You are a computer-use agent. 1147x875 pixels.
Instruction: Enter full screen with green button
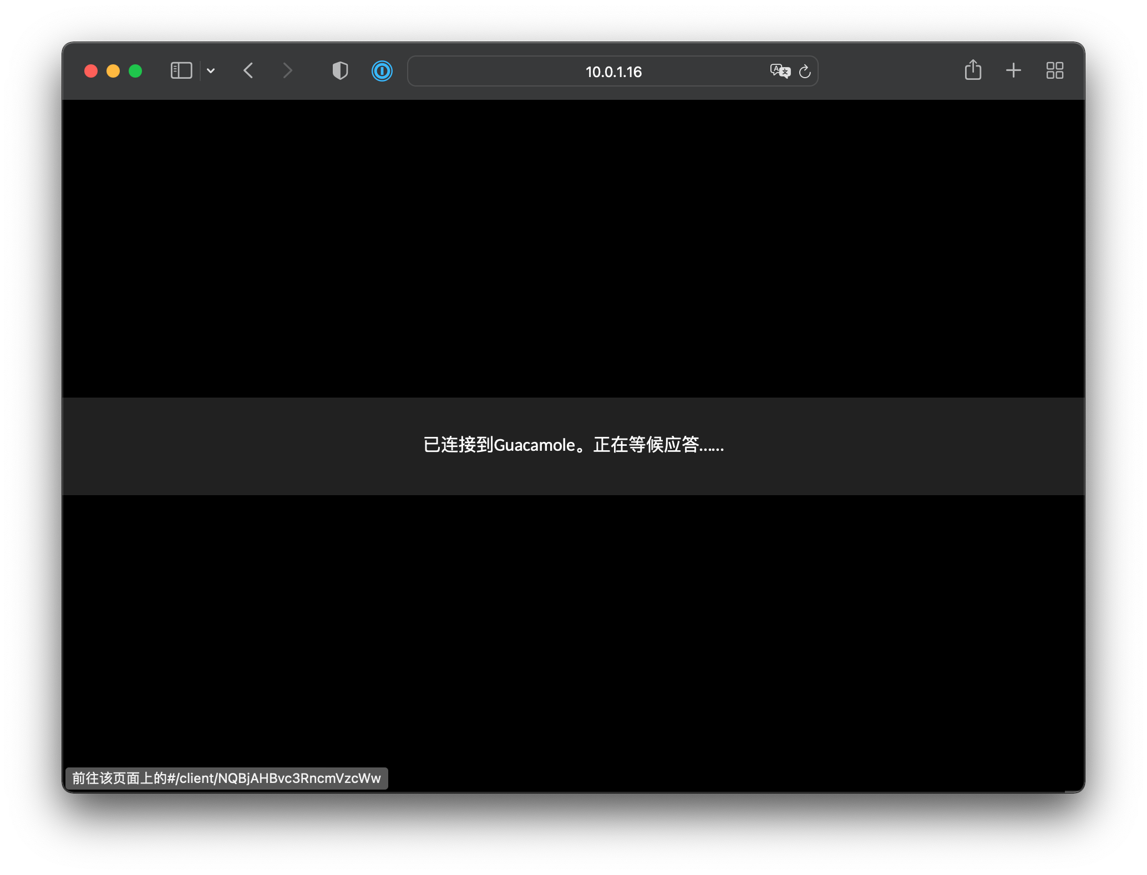135,71
